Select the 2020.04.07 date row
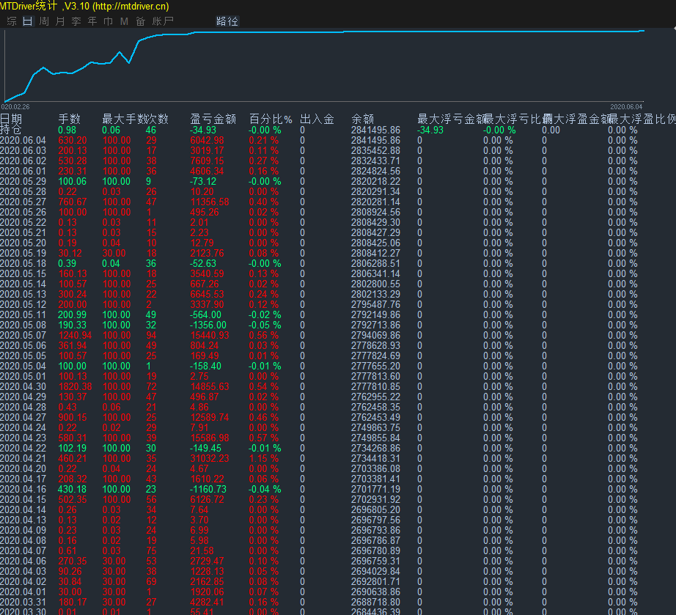 23,550
